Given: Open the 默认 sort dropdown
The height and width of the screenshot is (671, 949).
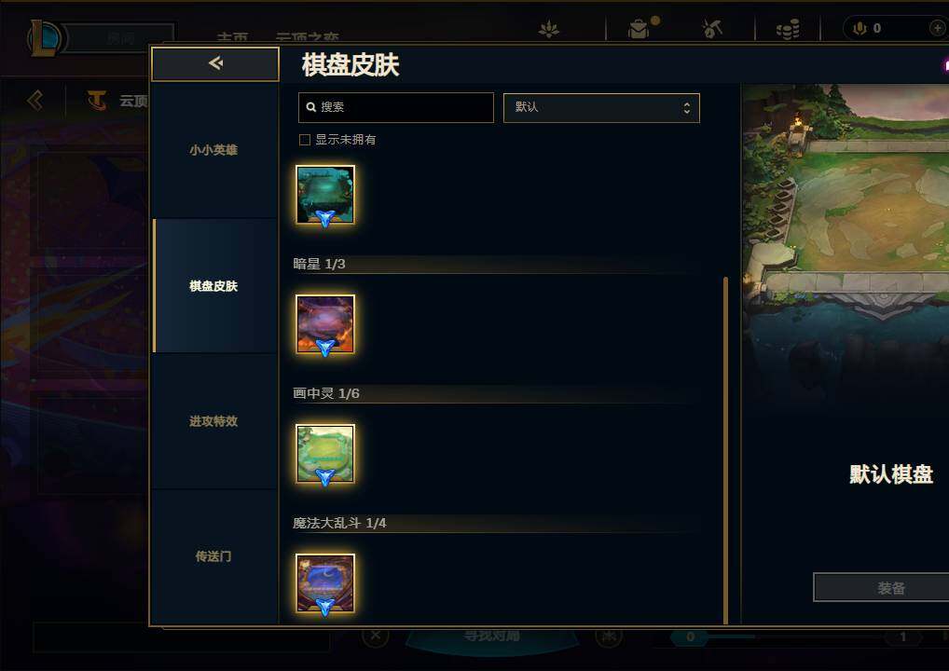Looking at the screenshot, I should coord(601,108).
